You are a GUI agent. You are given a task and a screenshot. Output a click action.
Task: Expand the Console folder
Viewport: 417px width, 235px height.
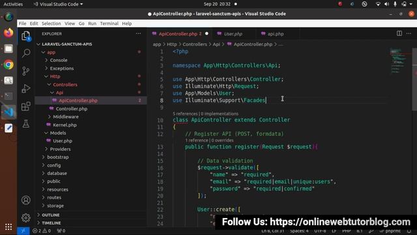click(x=59, y=60)
